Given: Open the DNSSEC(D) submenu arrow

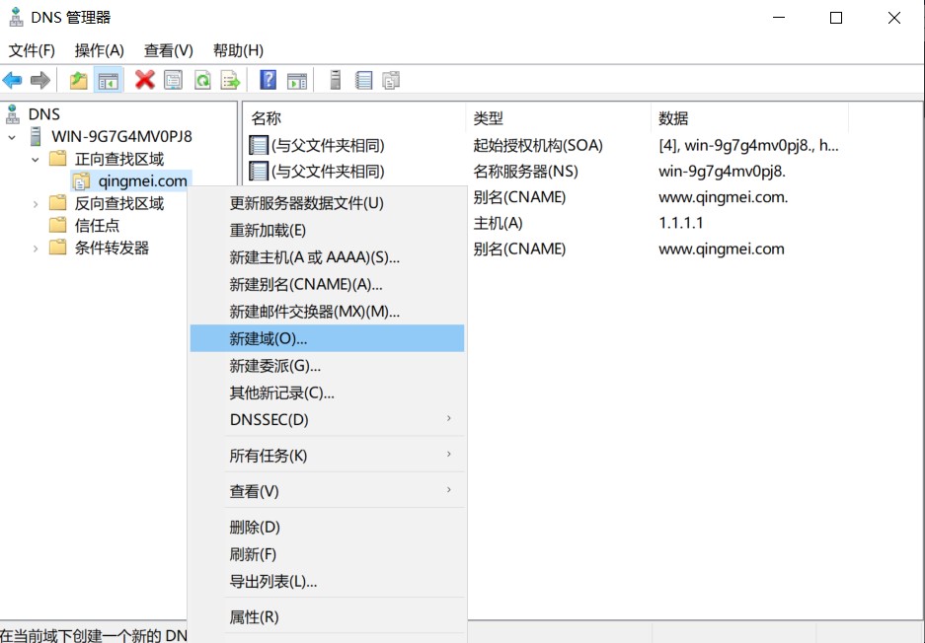Looking at the screenshot, I should tap(449, 418).
